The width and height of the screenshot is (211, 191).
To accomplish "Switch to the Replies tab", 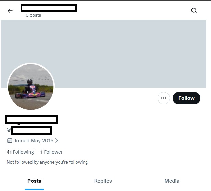I will [x=103, y=181].
